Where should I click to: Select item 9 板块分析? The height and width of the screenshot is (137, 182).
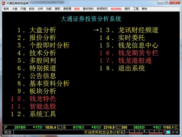coord(37,91)
